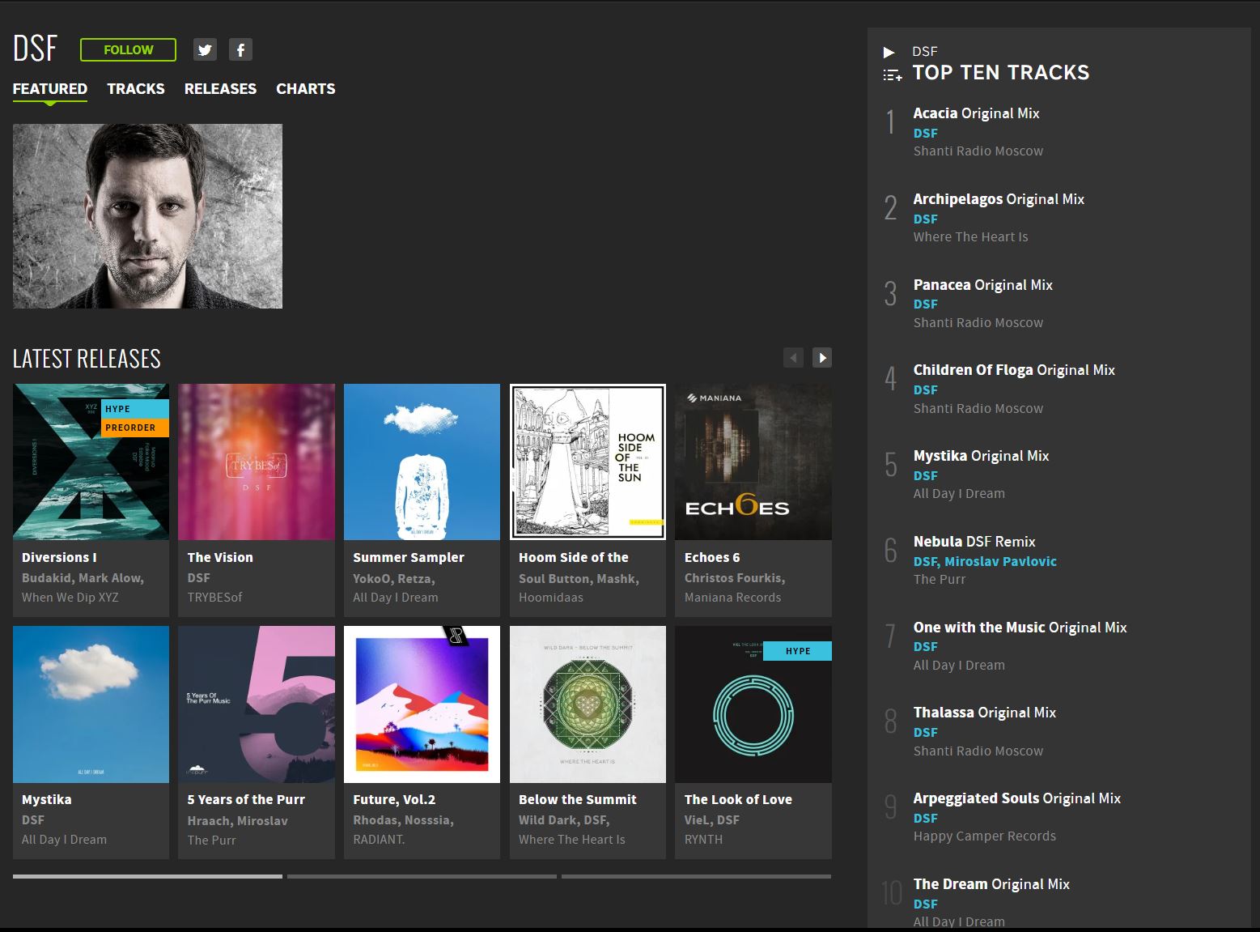Open the Charts tab
This screenshot has width=1260, height=932.
tap(305, 88)
